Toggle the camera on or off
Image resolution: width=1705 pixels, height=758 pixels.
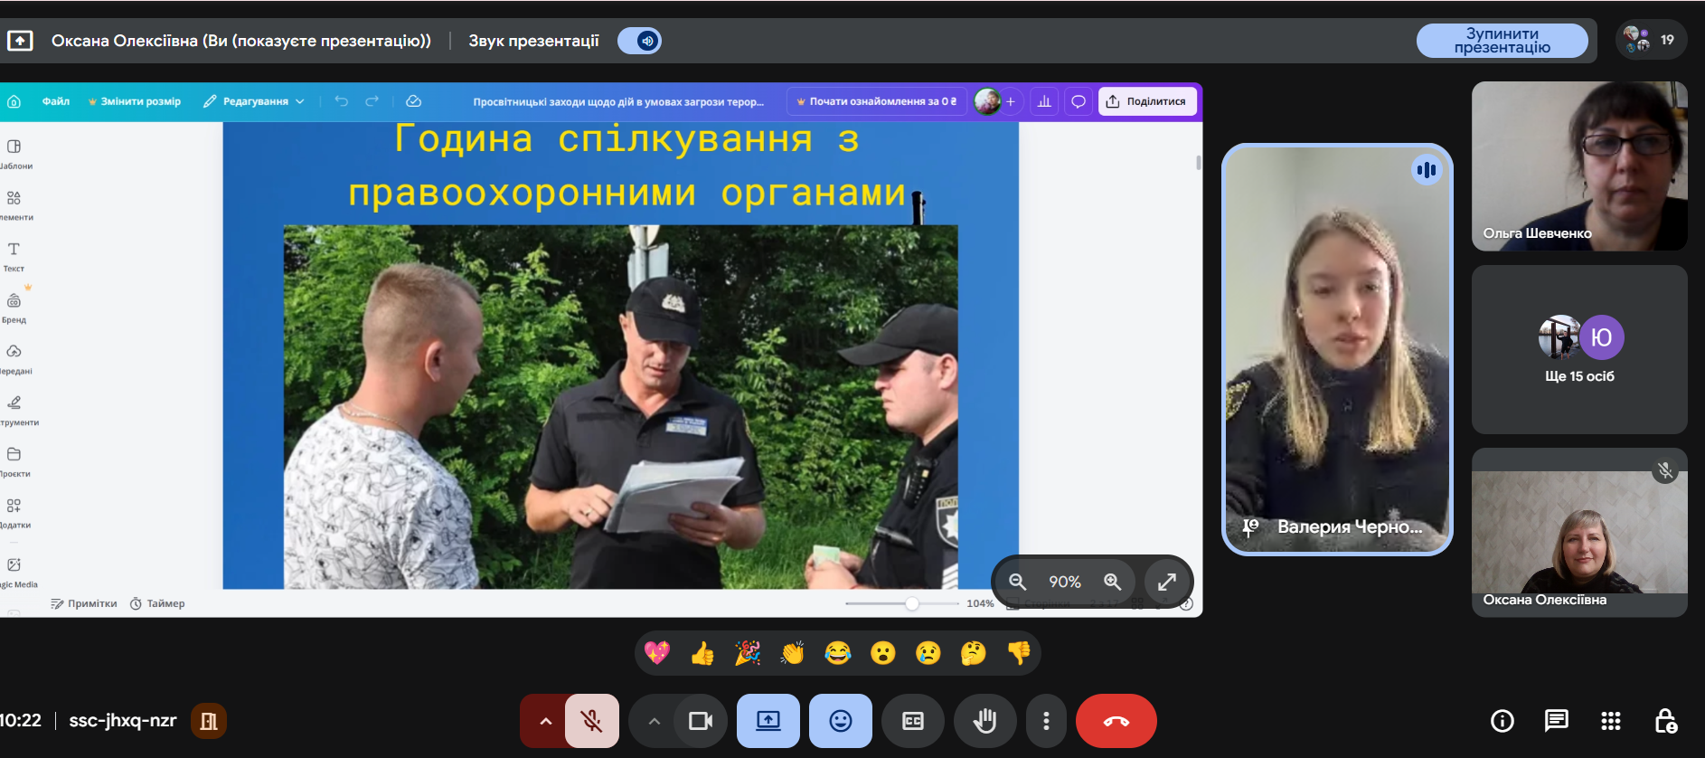click(701, 721)
